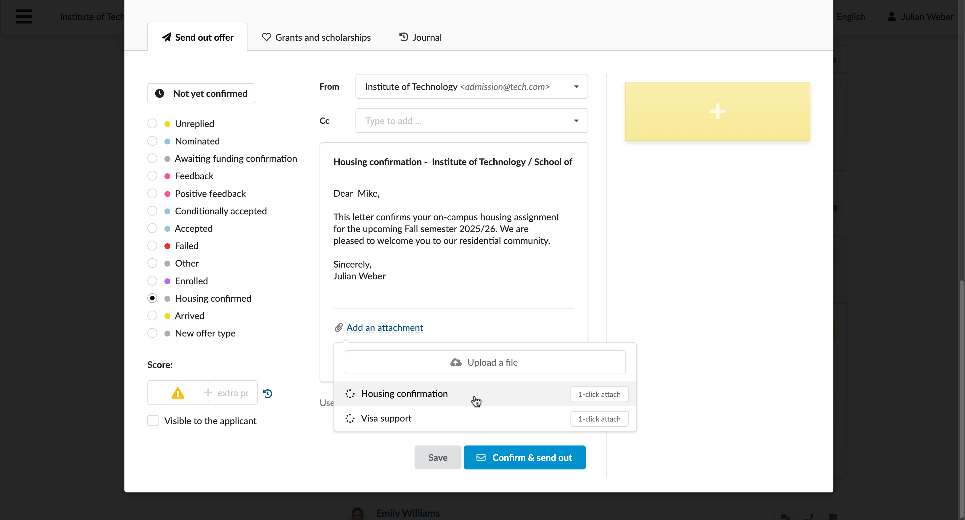Screen dimensions: 965x520
Task: Select the Accepted status radio button
Action: [152, 228]
